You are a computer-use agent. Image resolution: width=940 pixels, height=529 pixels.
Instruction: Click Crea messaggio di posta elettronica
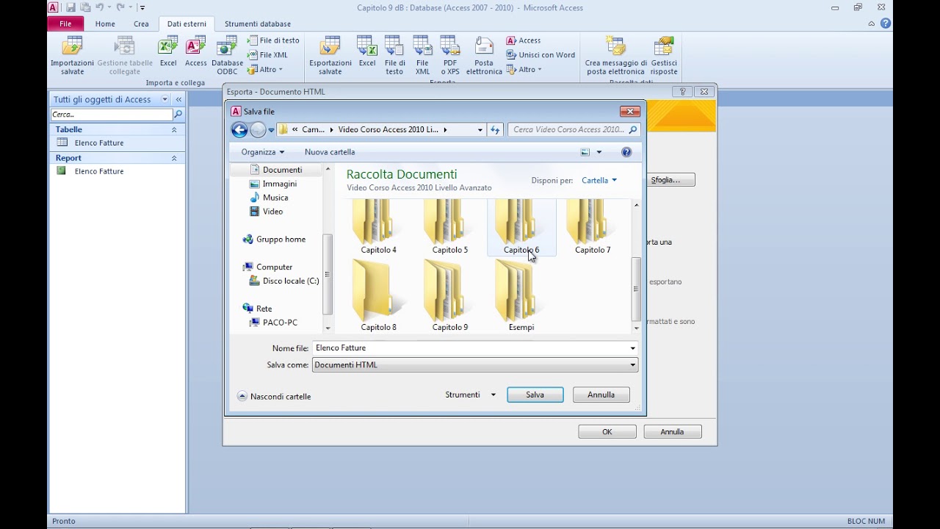pyautogui.click(x=616, y=55)
